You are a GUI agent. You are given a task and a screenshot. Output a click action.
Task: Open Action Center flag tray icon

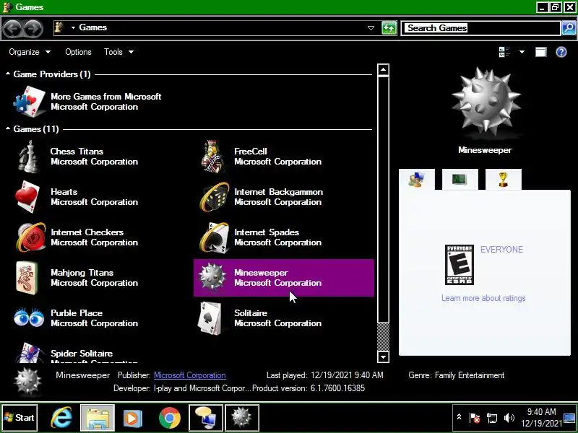(475, 418)
